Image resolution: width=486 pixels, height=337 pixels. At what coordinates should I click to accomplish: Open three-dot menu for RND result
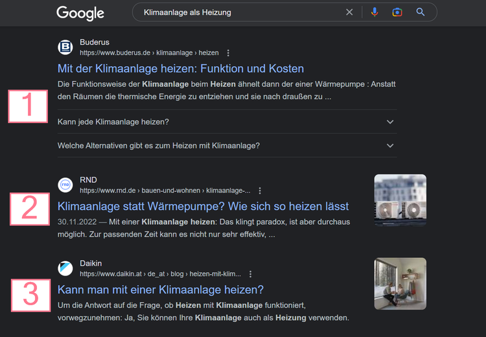coord(260,191)
